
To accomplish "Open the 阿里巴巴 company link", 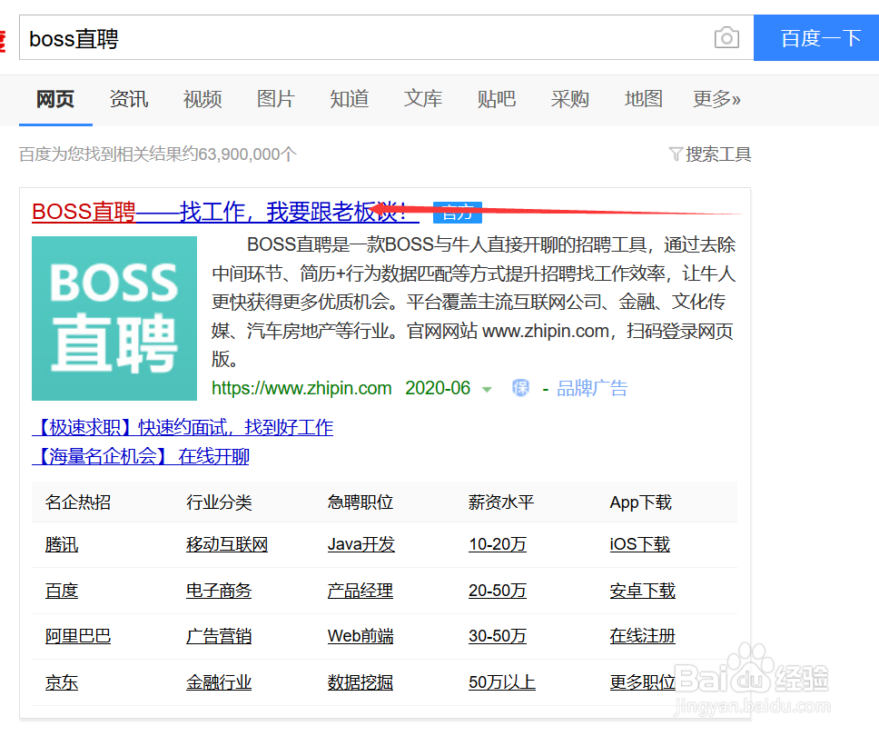I will [x=78, y=635].
